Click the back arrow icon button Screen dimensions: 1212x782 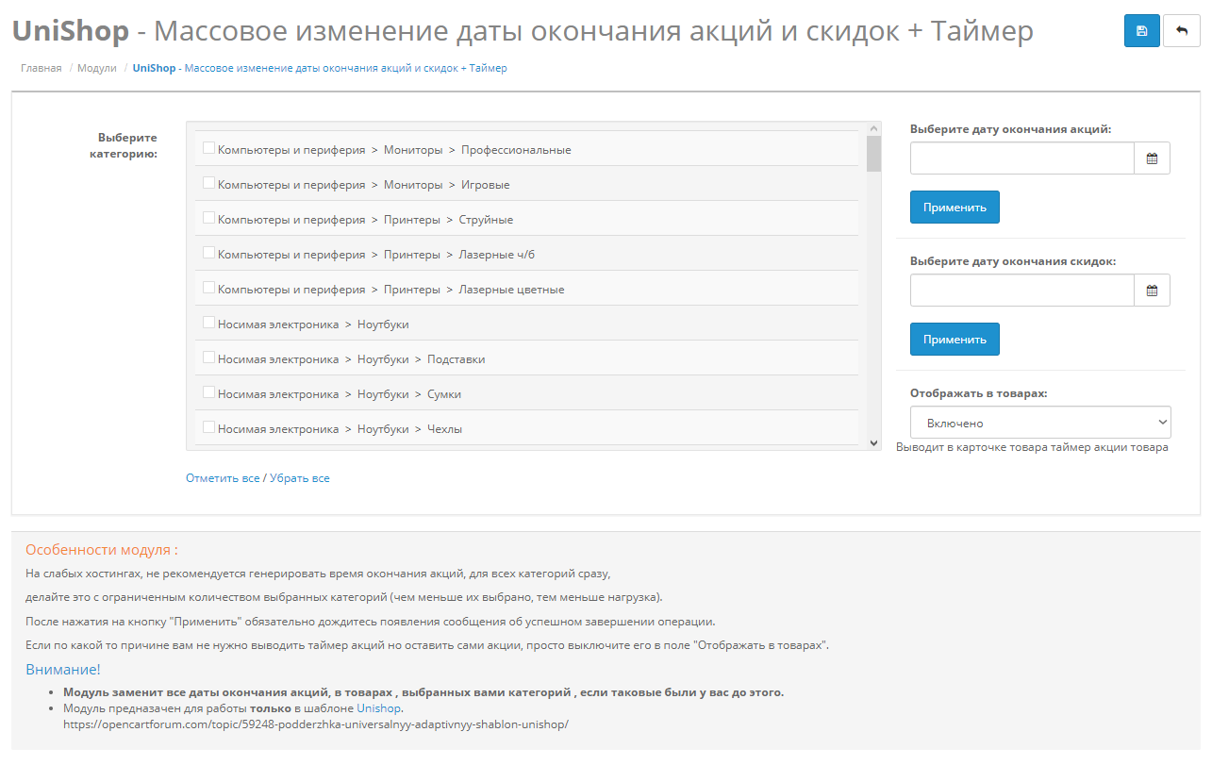pyautogui.click(x=1182, y=31)
